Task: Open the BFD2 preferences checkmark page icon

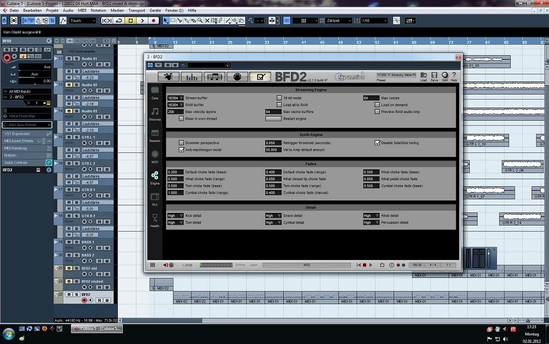Action: 260,76
